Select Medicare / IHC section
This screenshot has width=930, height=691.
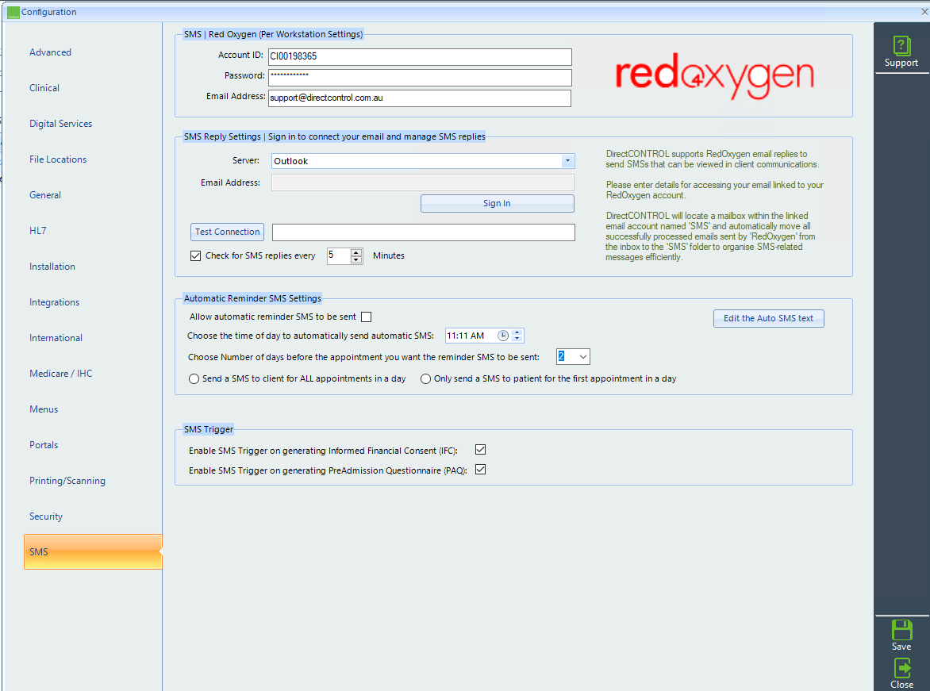pyautogui.click(x=61, y=373)
